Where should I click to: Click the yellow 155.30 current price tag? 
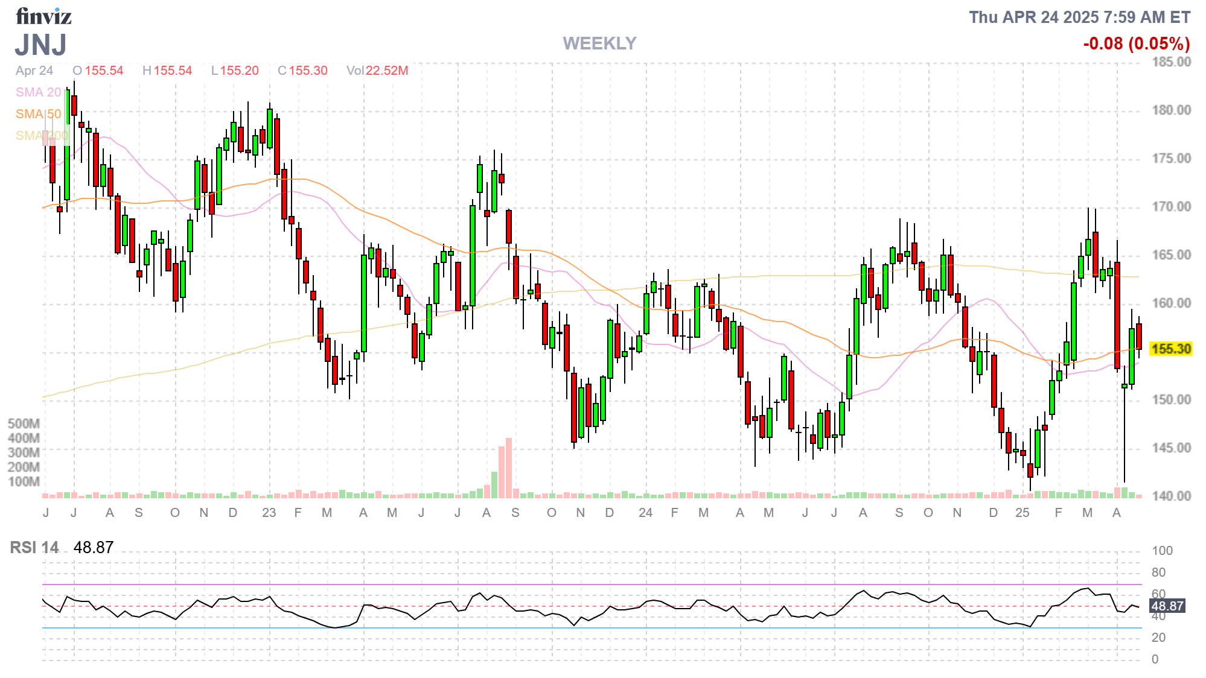(x=1170, y=349)
